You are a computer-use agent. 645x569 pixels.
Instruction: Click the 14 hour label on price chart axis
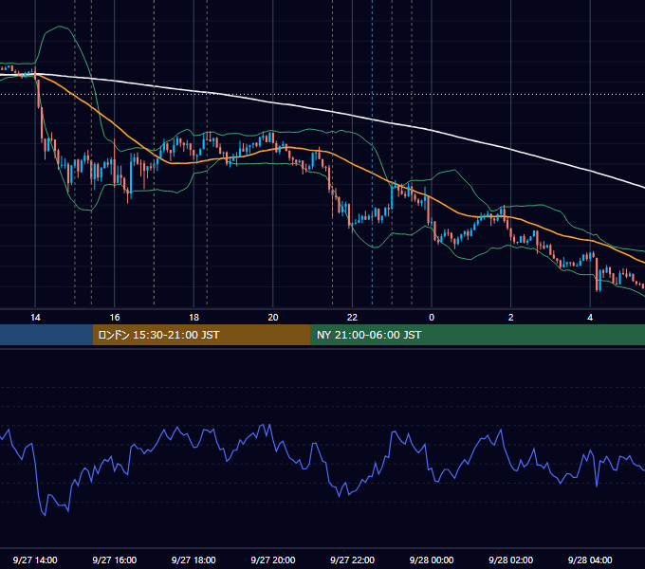35,318
